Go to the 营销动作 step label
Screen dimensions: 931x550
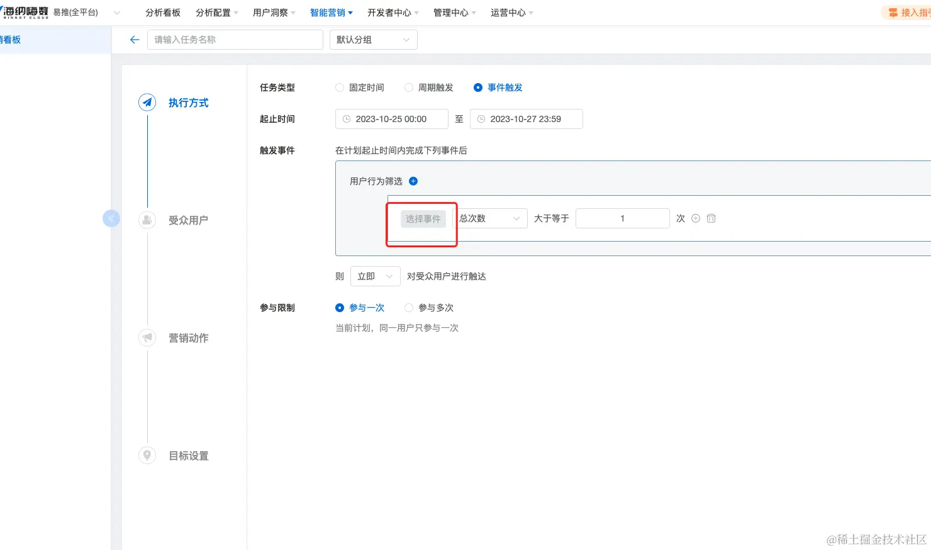[x=189, y=338]
